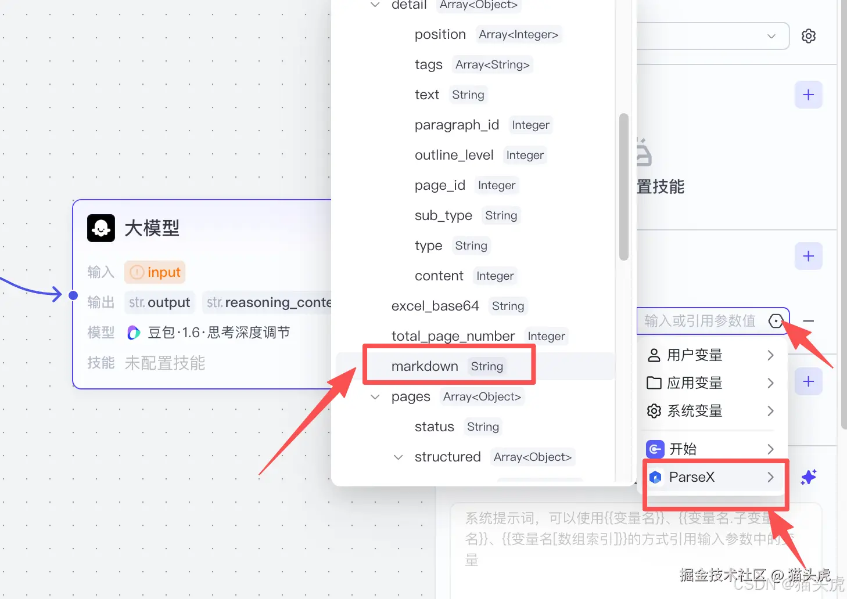Click the purple AI sparkle icon
Screen dimensions: 847x599
point(810,477)
